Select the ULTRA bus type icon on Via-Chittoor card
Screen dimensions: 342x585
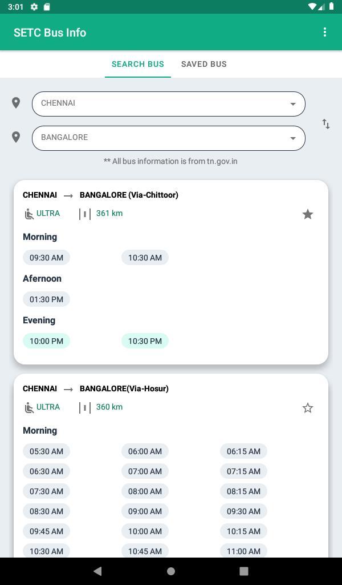[28, 213]
